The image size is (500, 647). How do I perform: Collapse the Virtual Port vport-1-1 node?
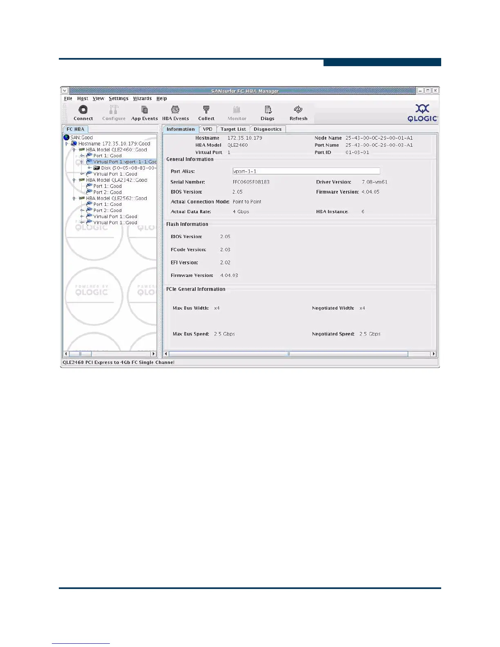(x=82, y=162)
